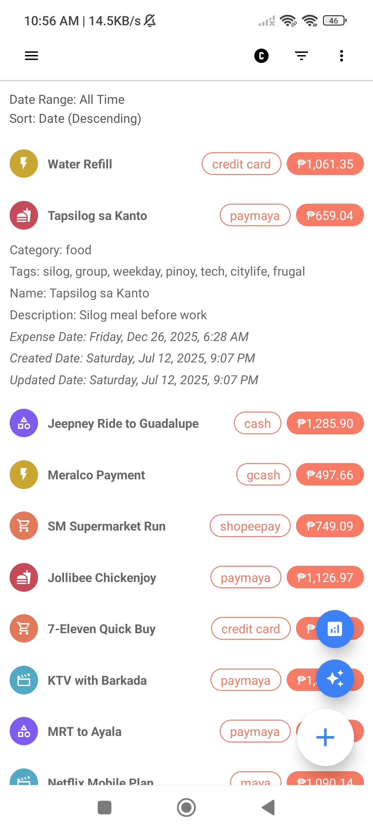Select the ₱1,285.90 amount badge

[325, 423]
